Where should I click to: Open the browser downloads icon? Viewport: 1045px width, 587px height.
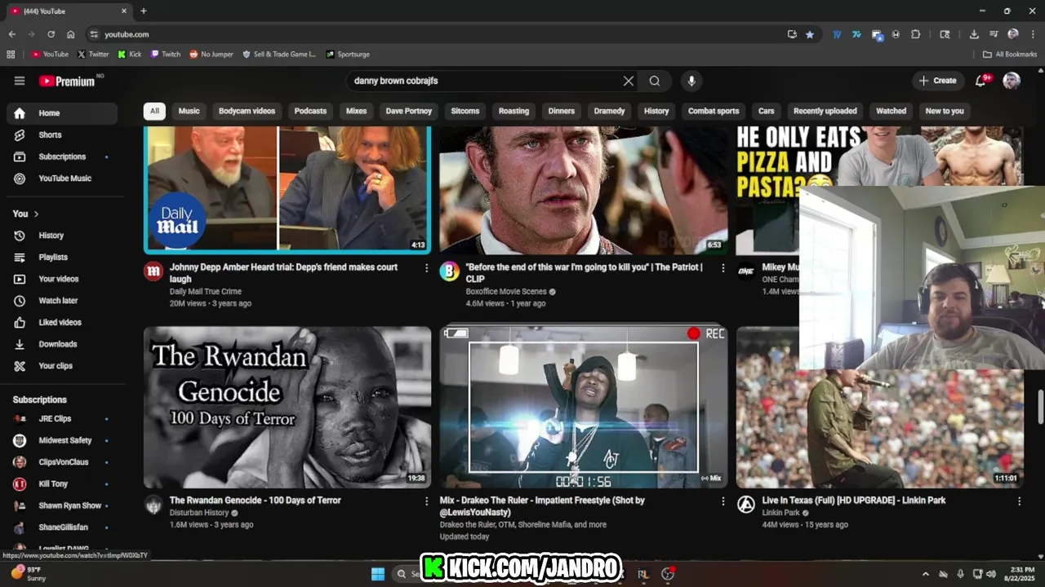[974, 34]
